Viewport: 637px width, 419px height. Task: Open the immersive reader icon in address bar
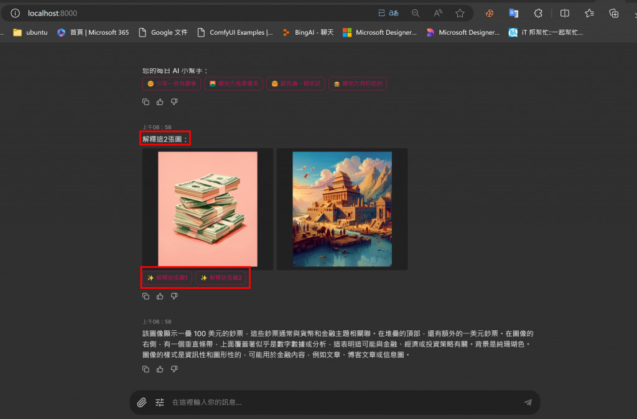(x=381, y=13)
